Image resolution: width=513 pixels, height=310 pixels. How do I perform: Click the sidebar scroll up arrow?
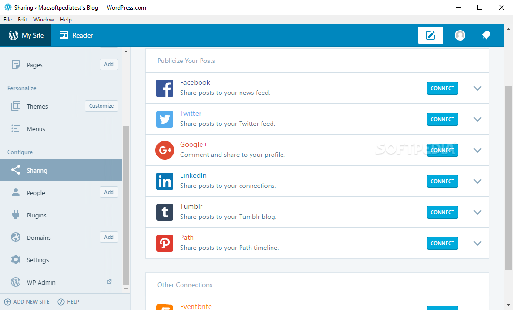[x=126, y=51]
